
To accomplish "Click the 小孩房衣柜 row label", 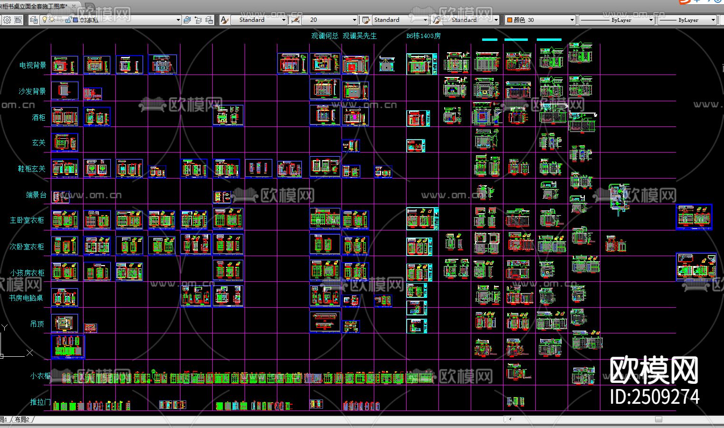I will click(28, 273).
